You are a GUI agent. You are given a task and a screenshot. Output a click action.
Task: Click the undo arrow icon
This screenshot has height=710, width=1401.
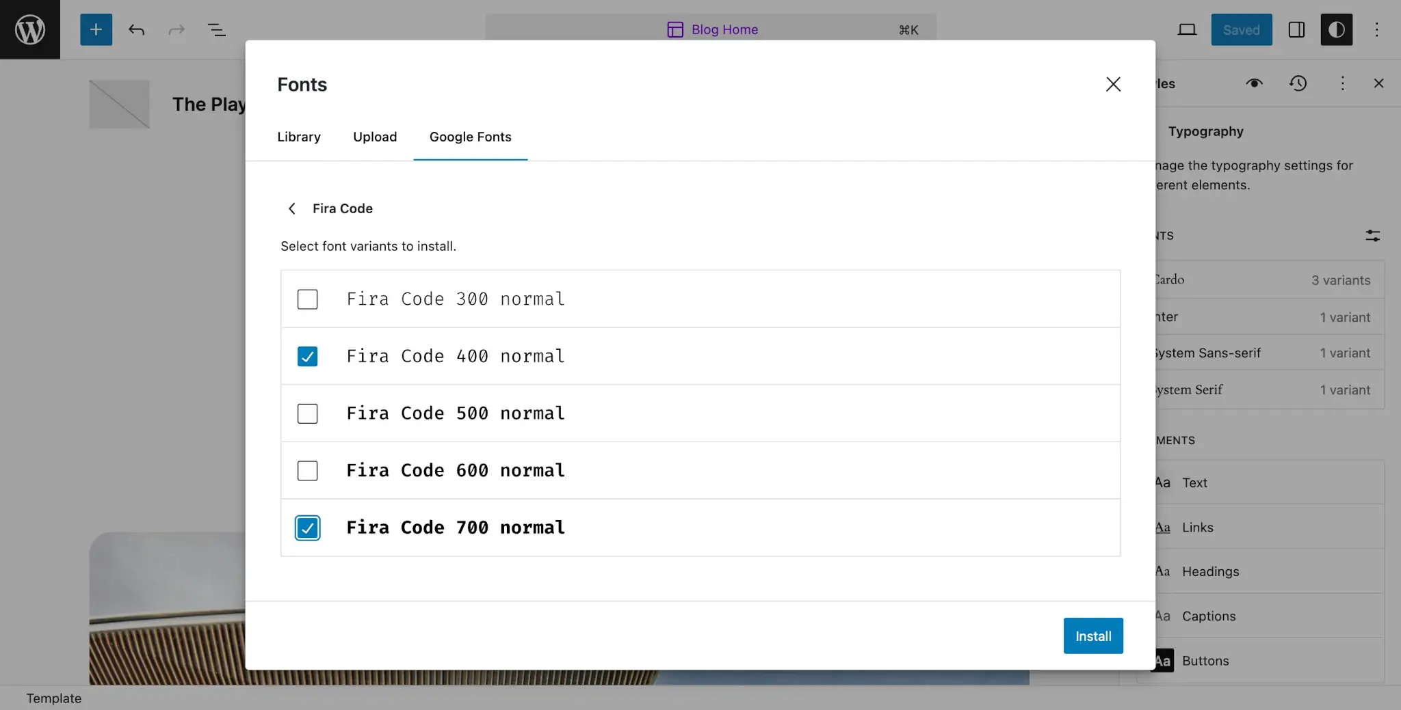tap(136, 29)
